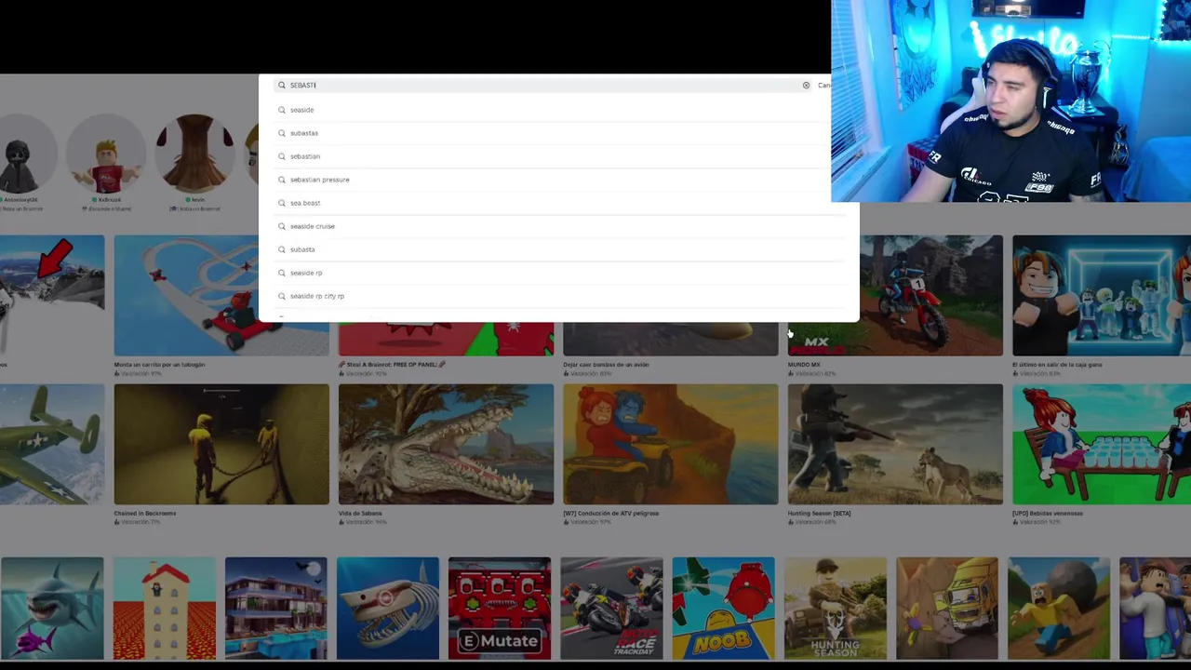
Task: Open the Bebidas venenosas game thumbnail
Action: (x=1102, y=444)
